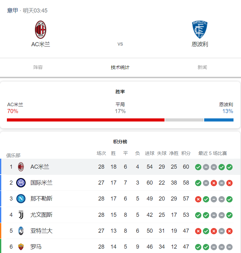Open 国际米兰 team link in standings

(41, 183)
